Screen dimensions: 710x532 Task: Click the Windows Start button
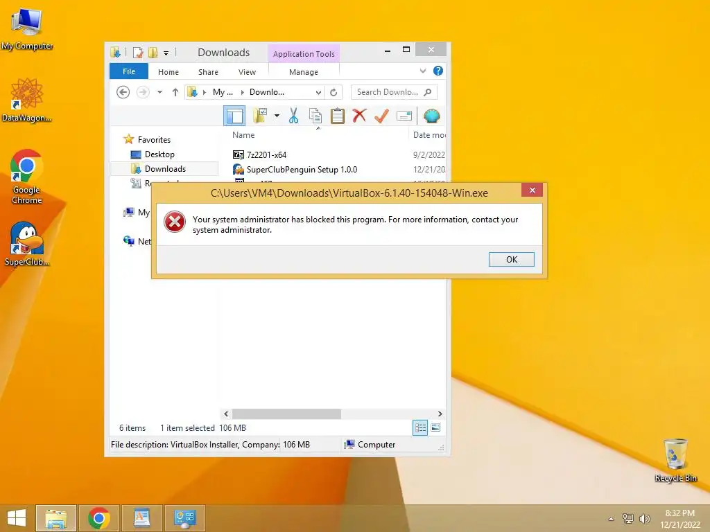(17, 518)
